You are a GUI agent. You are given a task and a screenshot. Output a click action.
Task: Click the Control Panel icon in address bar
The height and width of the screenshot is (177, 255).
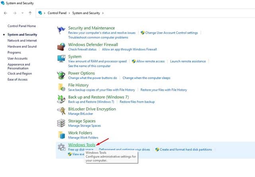[40, 13]
